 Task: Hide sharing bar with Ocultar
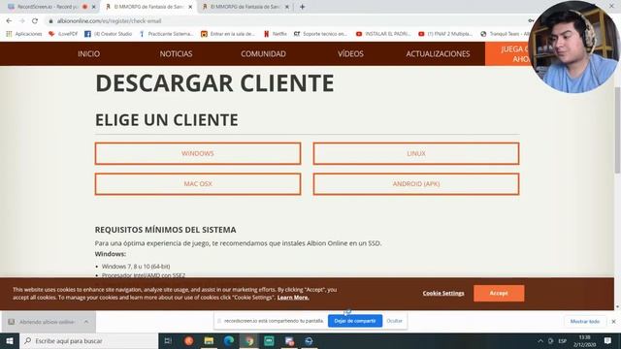tap(395, 321)
